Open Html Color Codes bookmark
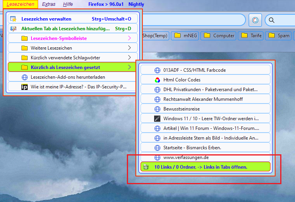The height and width of the screenshot is (202, 295). [x=205, y=80]
